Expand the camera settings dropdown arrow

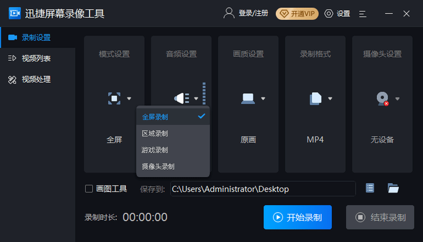point(397,99)
